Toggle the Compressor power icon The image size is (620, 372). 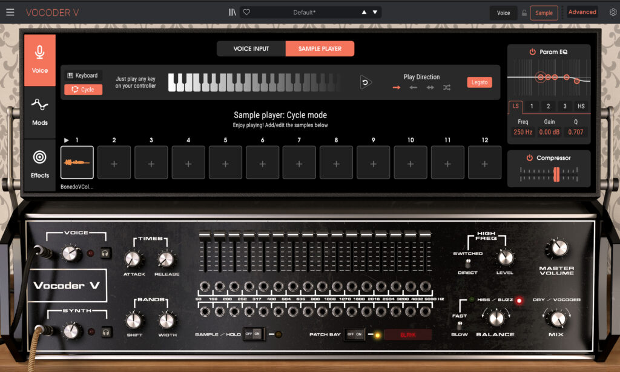coord(529,158)
